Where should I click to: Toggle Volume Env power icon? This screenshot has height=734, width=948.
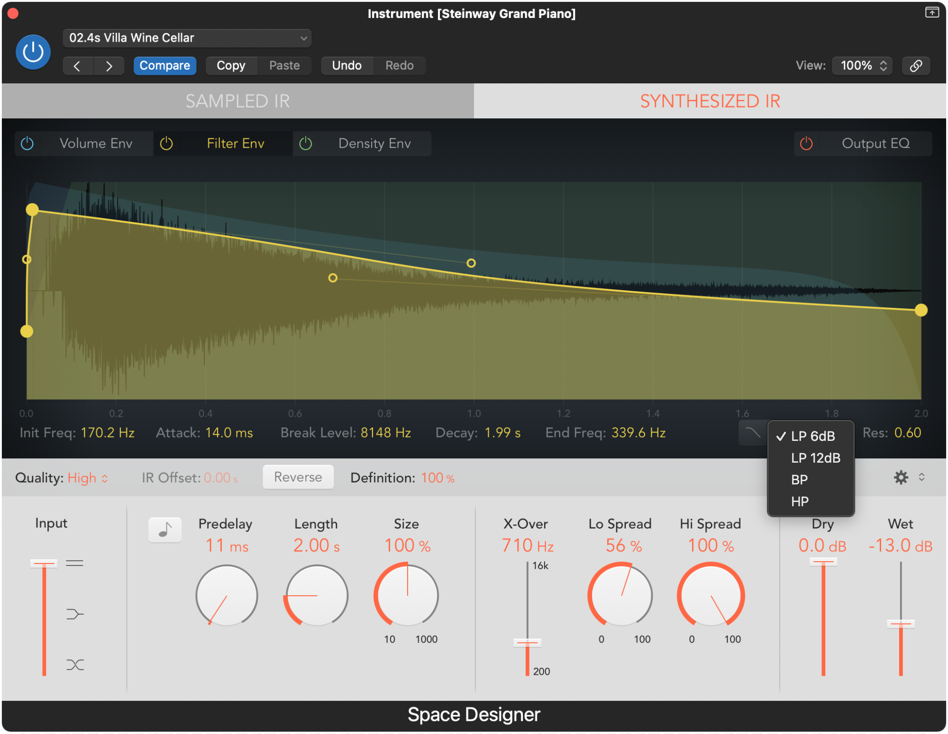pyautogui.click(x=27, y=143)
